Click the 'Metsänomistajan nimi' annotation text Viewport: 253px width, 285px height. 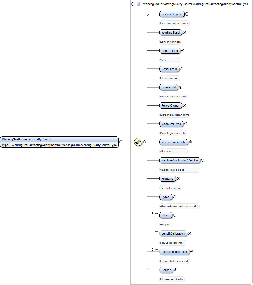click(174, 115)
